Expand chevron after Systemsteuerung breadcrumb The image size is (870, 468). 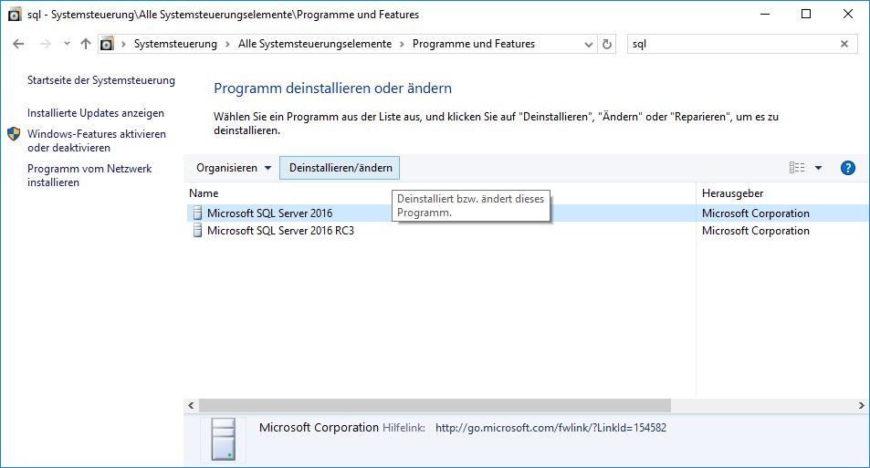click(x=227, y=44)
